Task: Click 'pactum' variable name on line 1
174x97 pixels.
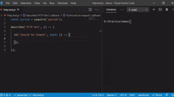Action: coord(25,19)
